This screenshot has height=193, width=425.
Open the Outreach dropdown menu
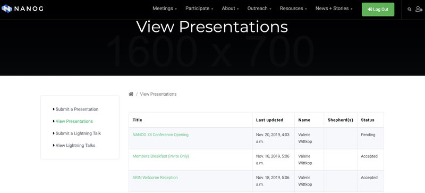point(259,9)
